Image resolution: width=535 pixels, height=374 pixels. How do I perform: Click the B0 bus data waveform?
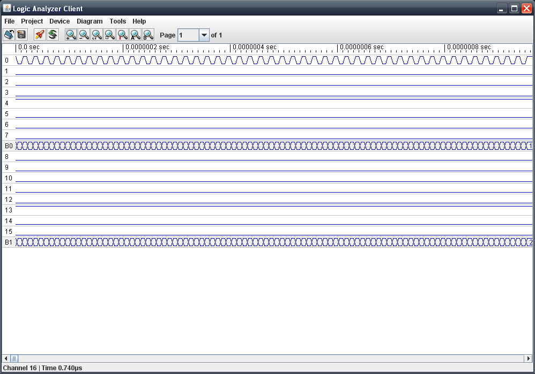tap(273, 146)
